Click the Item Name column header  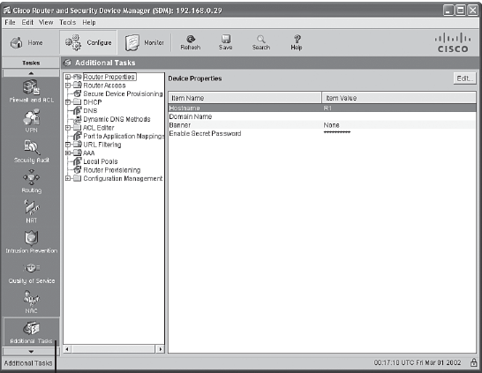[x=245, y=98]
